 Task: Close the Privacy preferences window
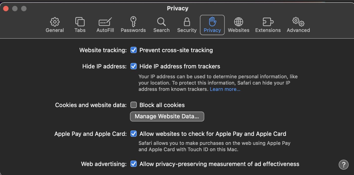click(x=6, y=9)
